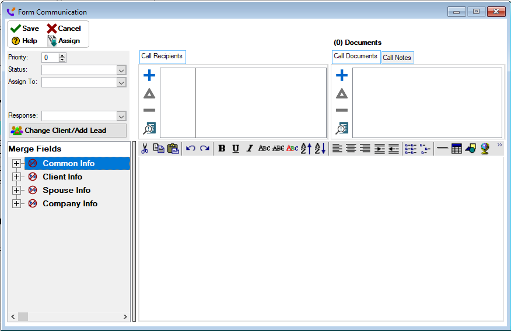Click the globe hyperlink icon in toolbar
The image size is (511, 331).
[485, 149]
